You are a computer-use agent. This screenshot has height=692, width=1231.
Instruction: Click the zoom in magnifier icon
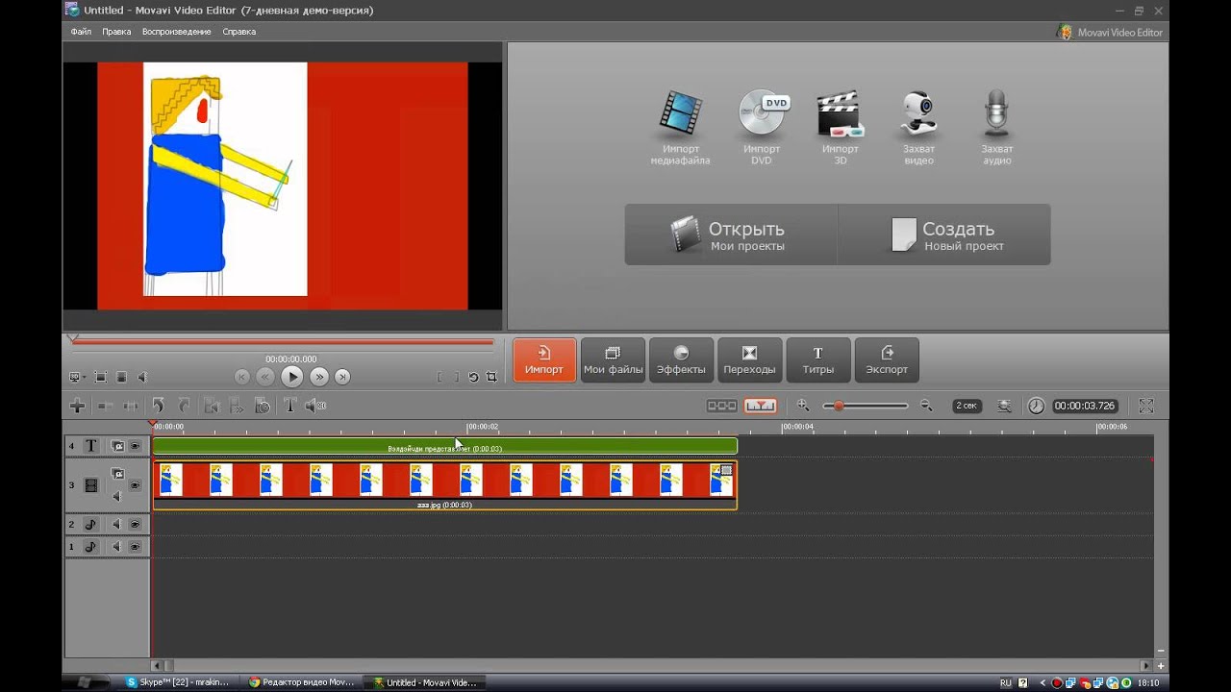804,406
